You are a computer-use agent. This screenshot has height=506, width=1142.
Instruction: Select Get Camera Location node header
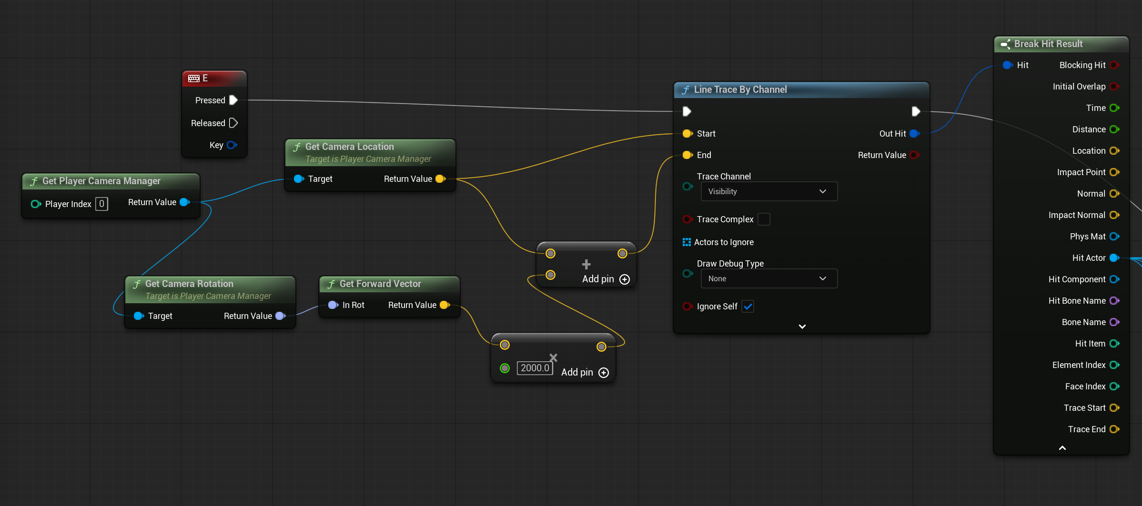tap(370, 152)
